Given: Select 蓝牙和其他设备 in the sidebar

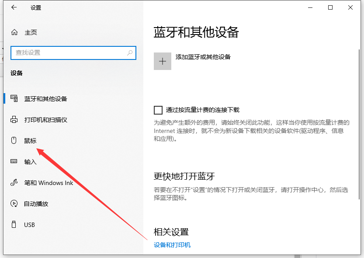Looking at the screenshot, I should pos(45,99).
